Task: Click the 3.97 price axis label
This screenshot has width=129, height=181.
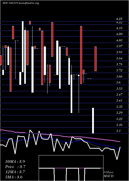Action: 119,46
